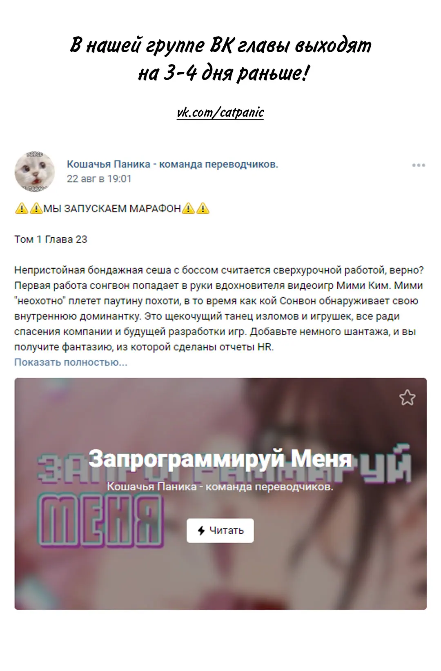Open the article cover image

tap(220, 494)
